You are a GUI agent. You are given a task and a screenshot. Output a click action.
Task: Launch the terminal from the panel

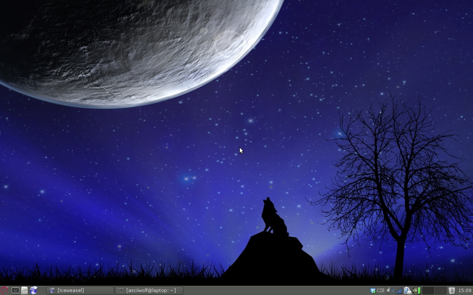point(15,291)
